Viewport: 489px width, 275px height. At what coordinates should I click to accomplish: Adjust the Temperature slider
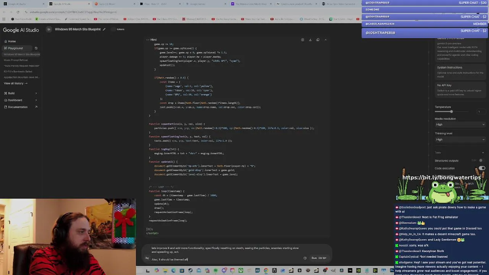451,112
